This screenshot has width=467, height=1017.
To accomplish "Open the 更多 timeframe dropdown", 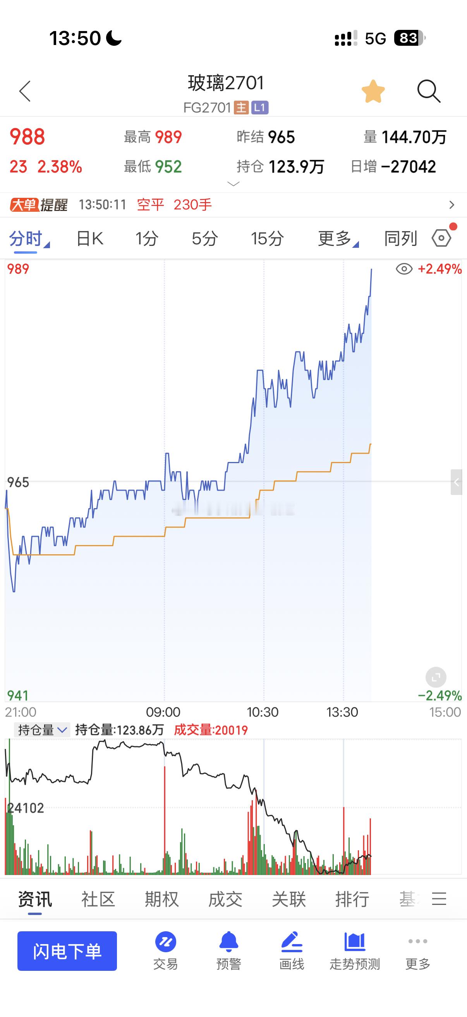I will pyautogui.click(x=338, y=239).
